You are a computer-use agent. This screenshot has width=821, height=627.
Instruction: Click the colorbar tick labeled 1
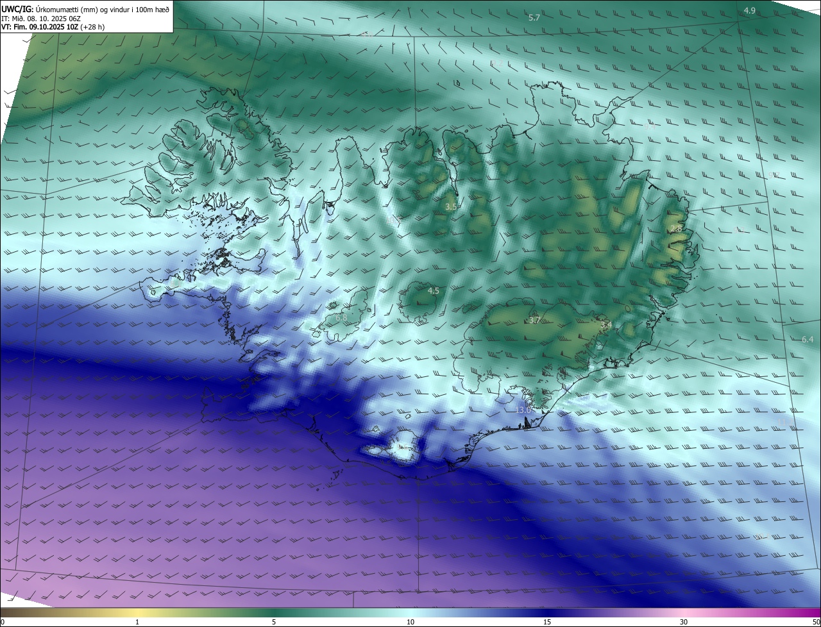point(137,622)
